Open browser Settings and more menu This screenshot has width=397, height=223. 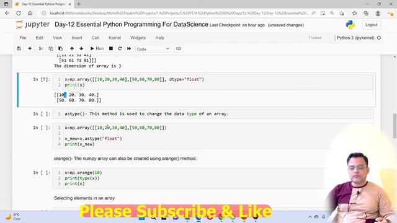[390, 14]
